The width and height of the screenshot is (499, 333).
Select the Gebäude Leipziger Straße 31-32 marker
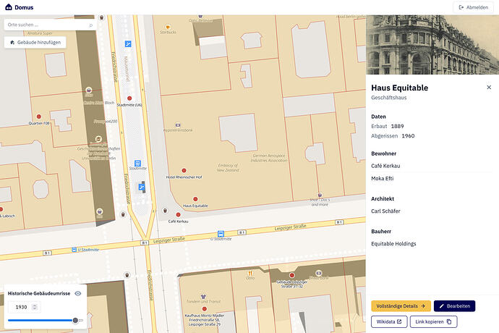(292, 275)
